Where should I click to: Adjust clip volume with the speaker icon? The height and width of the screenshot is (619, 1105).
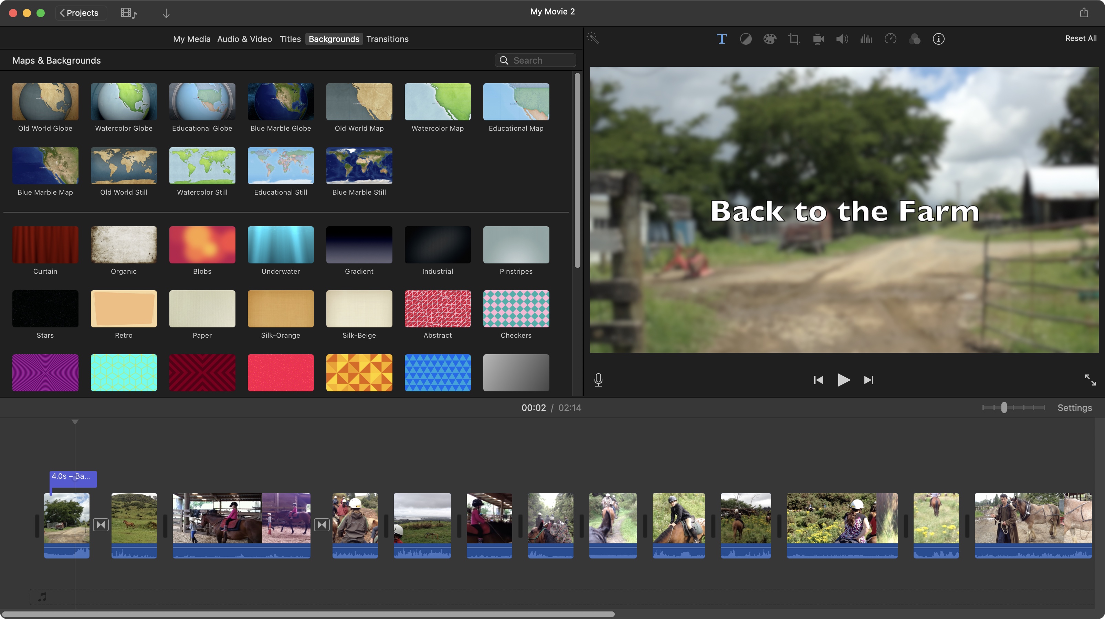coord(842,39)
